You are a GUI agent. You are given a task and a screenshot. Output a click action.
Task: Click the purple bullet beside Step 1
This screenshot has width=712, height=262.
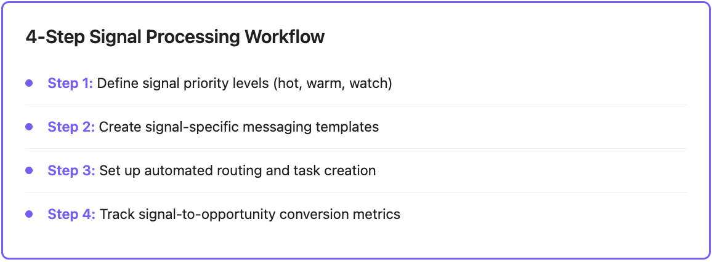tap(29, 83)
